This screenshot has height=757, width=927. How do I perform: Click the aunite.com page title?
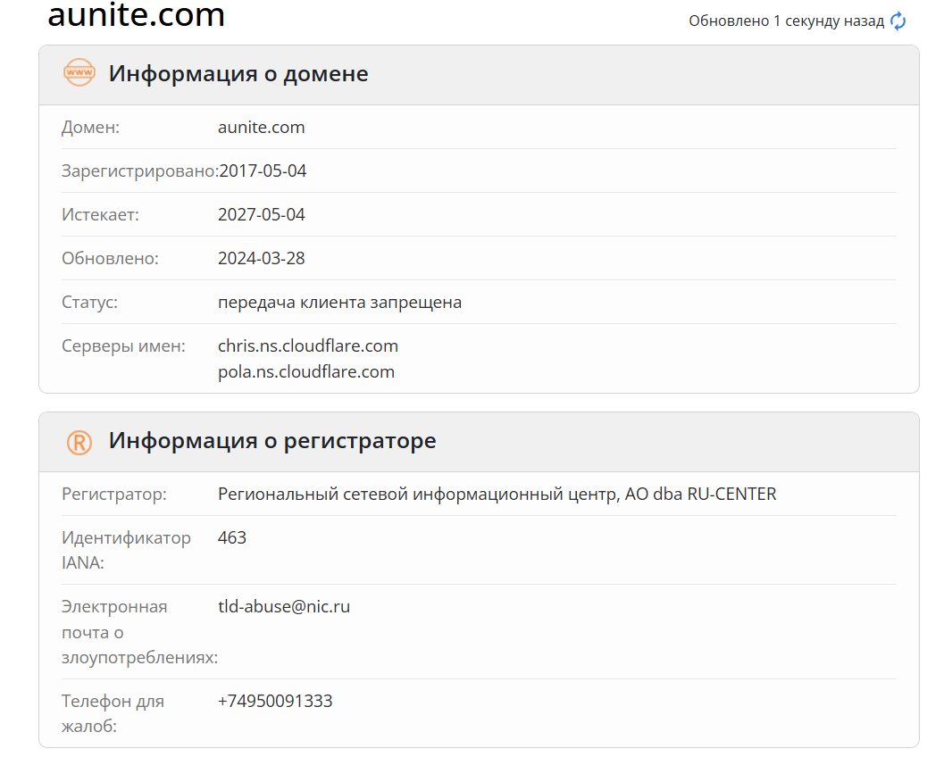(x=136, y=15)
